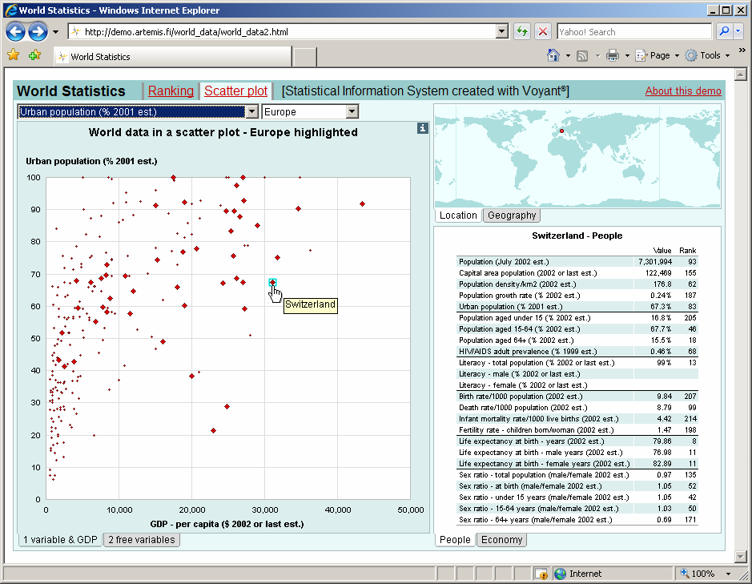The width and height of the screenshot is (752, 584).
Task: Open the Urban population variable dropdown
Action: click(x=251, y=112)
